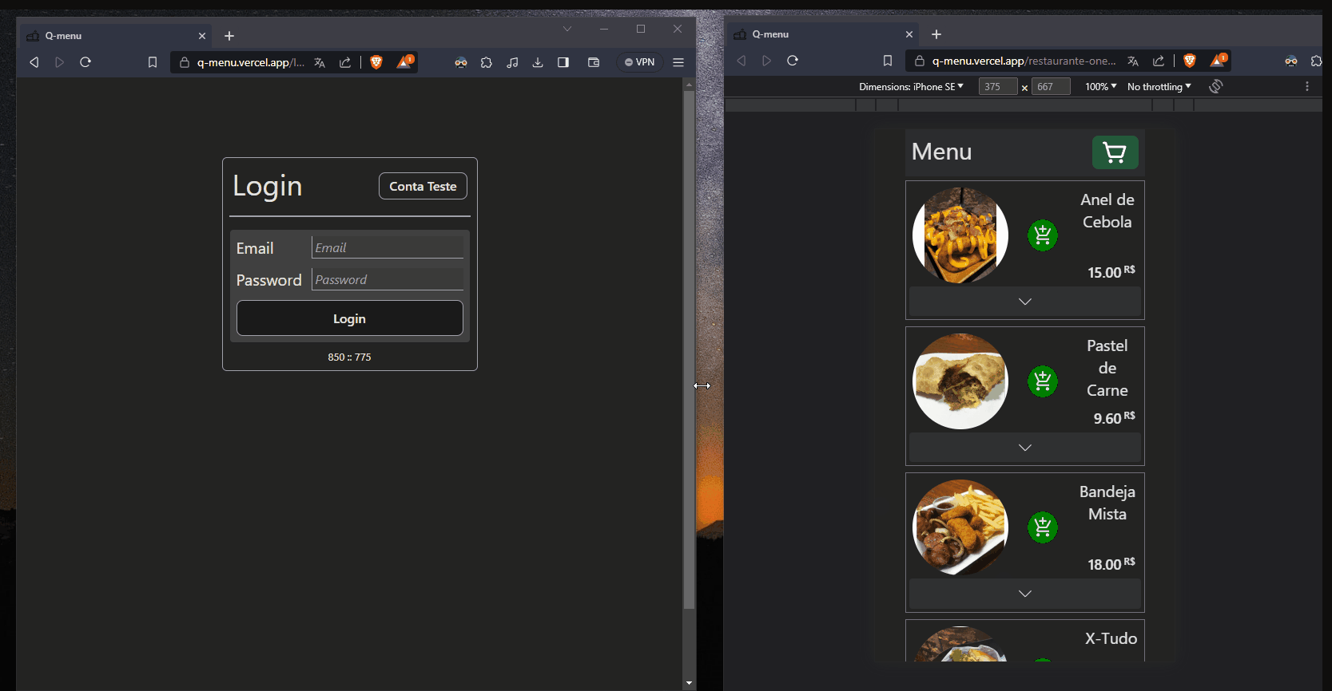This screenshot has height=691, width=1332.
Task: Focus the Email input field
Action: (x=388, y=247)
